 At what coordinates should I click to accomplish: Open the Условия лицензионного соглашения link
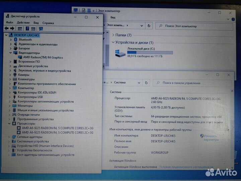click(186, 167)
